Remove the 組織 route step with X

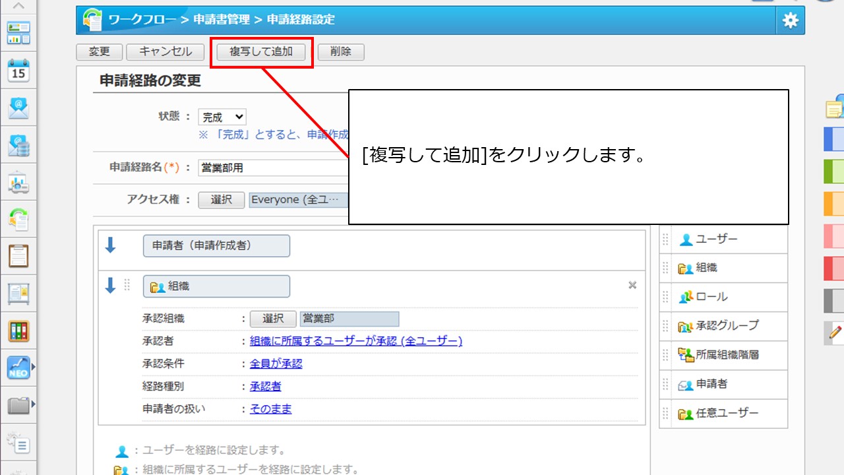[632, 285]
